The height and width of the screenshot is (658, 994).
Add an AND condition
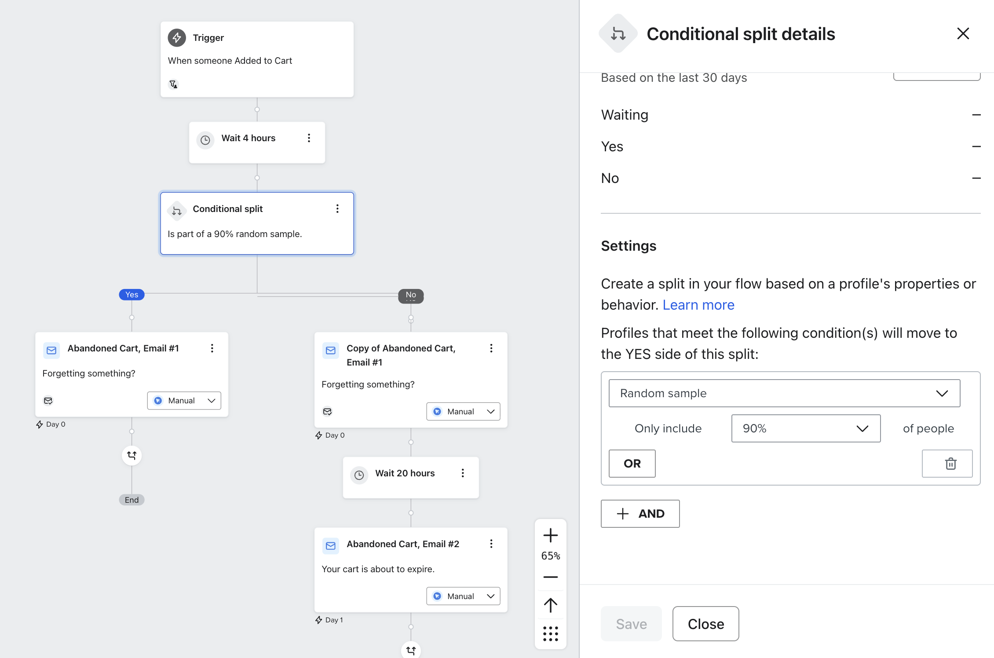click(640, 514)
